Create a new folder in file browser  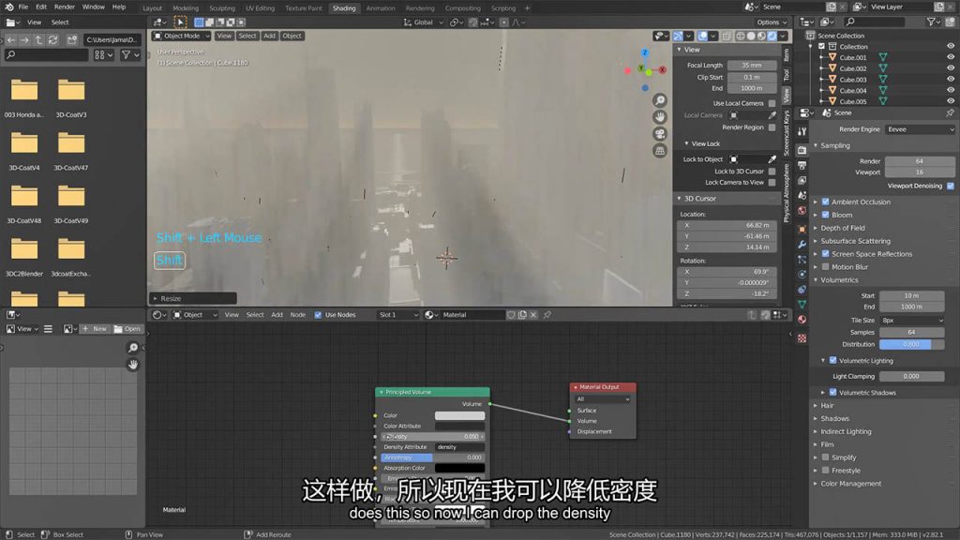pyautogui.click(x=71, y=39)
